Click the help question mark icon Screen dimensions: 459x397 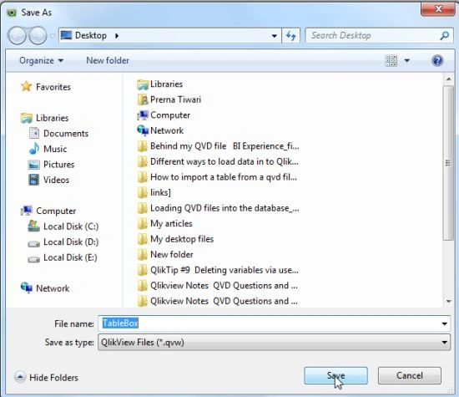click(x=437, y=61)
